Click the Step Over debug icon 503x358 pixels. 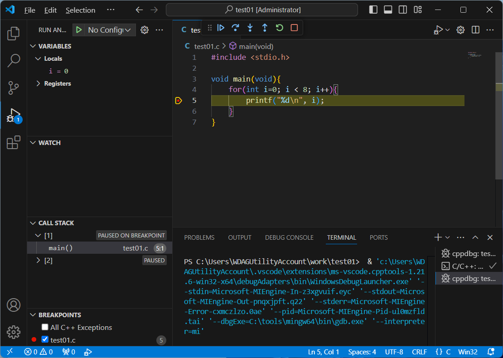point(235,28)
